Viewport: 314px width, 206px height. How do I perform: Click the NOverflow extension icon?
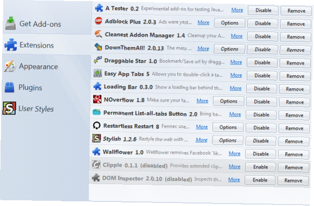tap(97, 99)
